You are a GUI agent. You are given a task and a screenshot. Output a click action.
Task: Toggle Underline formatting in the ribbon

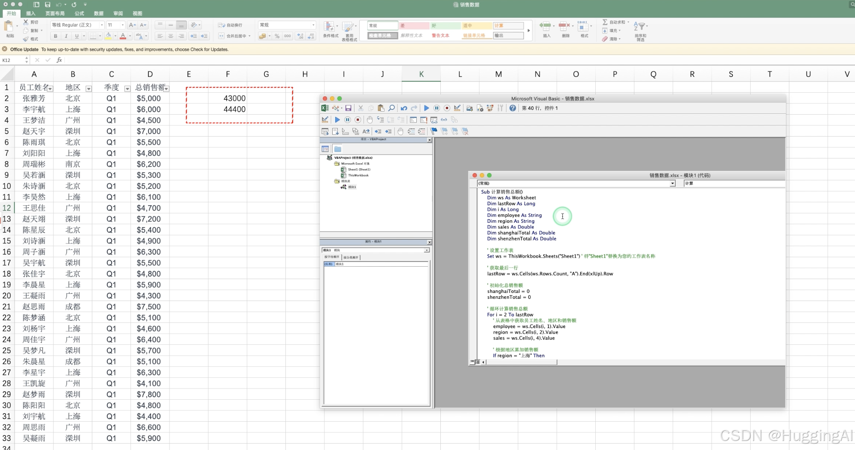(76, 36)
